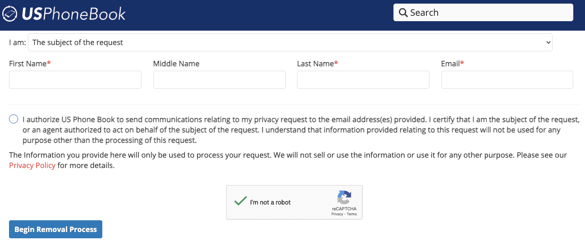Tick the authorization consent circle
Viewport: 585px width, 250px height.
(14, 119)
